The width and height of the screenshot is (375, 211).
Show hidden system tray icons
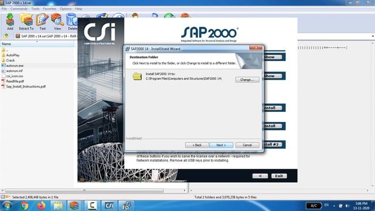[x=334, y=206]
